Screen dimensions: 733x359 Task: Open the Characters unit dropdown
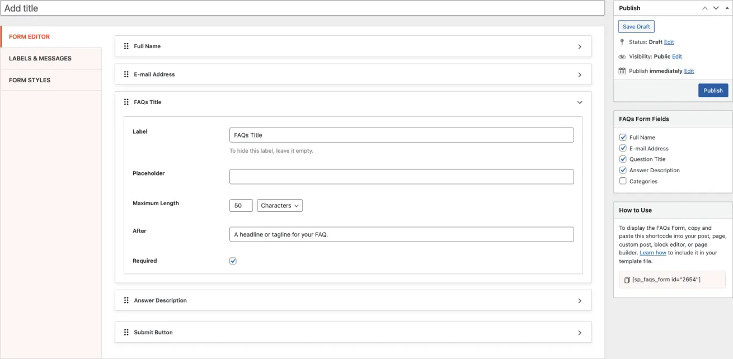pyautogui.click(x=280, y=206)
